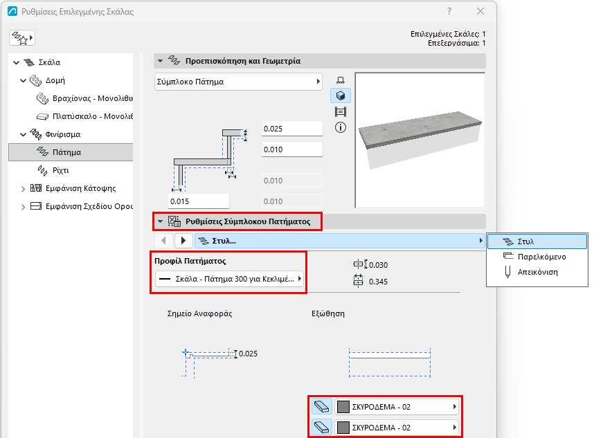
Task: Open Σύμπλοκο Πάτημα dropdown
Action: 238,82
